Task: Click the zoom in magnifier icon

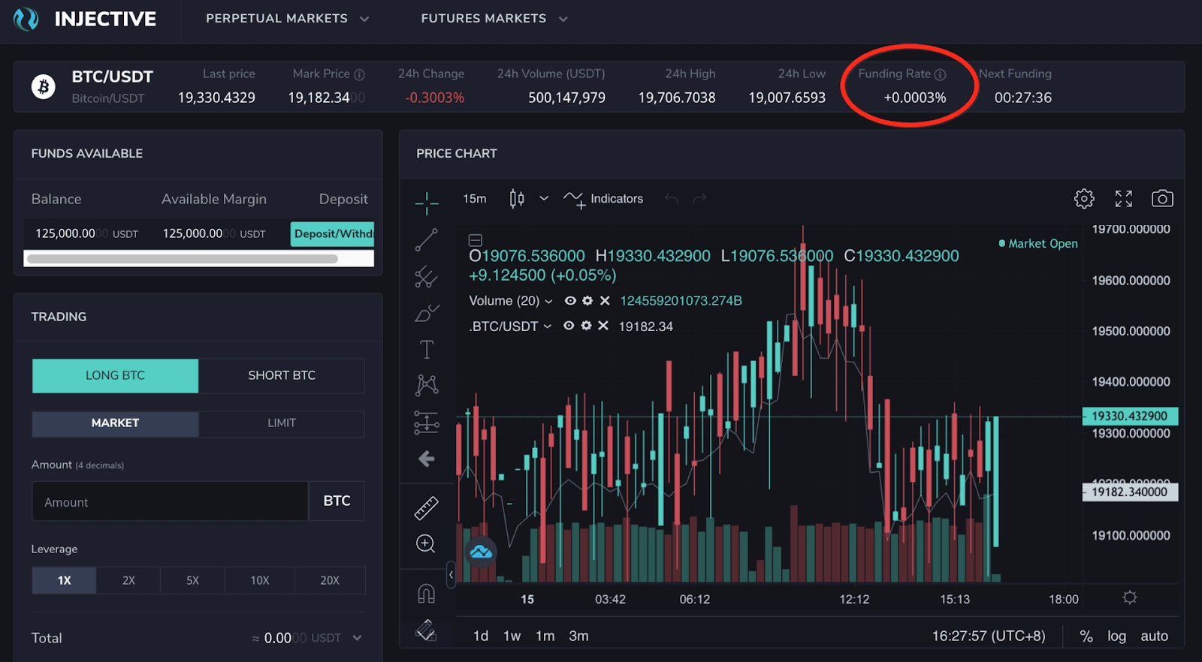Action: [426, 543]
